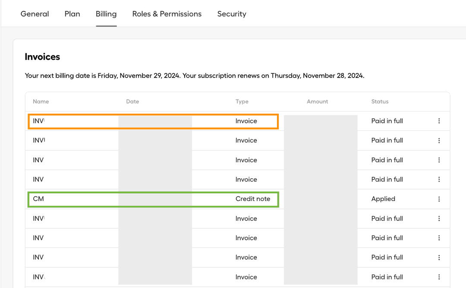
Task: Click the more options icon on the second row
Action: click(439, 140)
